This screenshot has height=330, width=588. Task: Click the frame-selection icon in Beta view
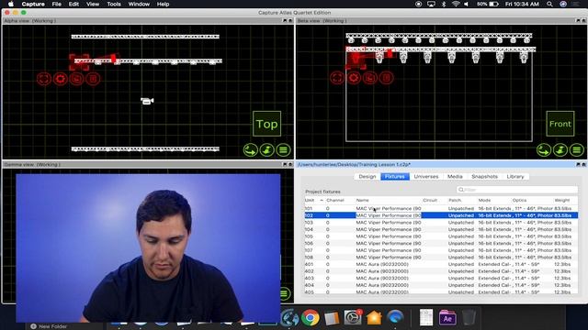pos(337,78)
